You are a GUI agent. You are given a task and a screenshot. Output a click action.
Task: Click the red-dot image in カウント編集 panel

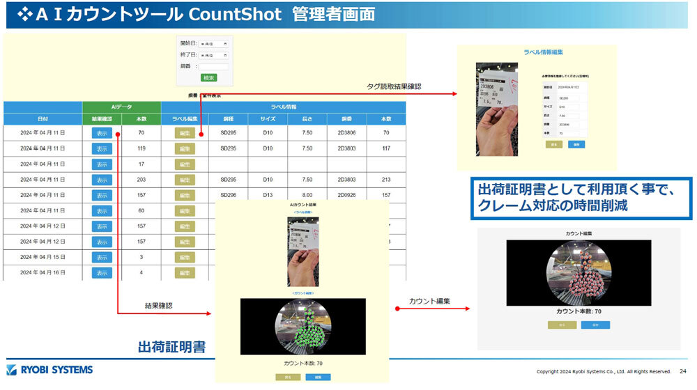pyautogui.click(x=579, y=273)
